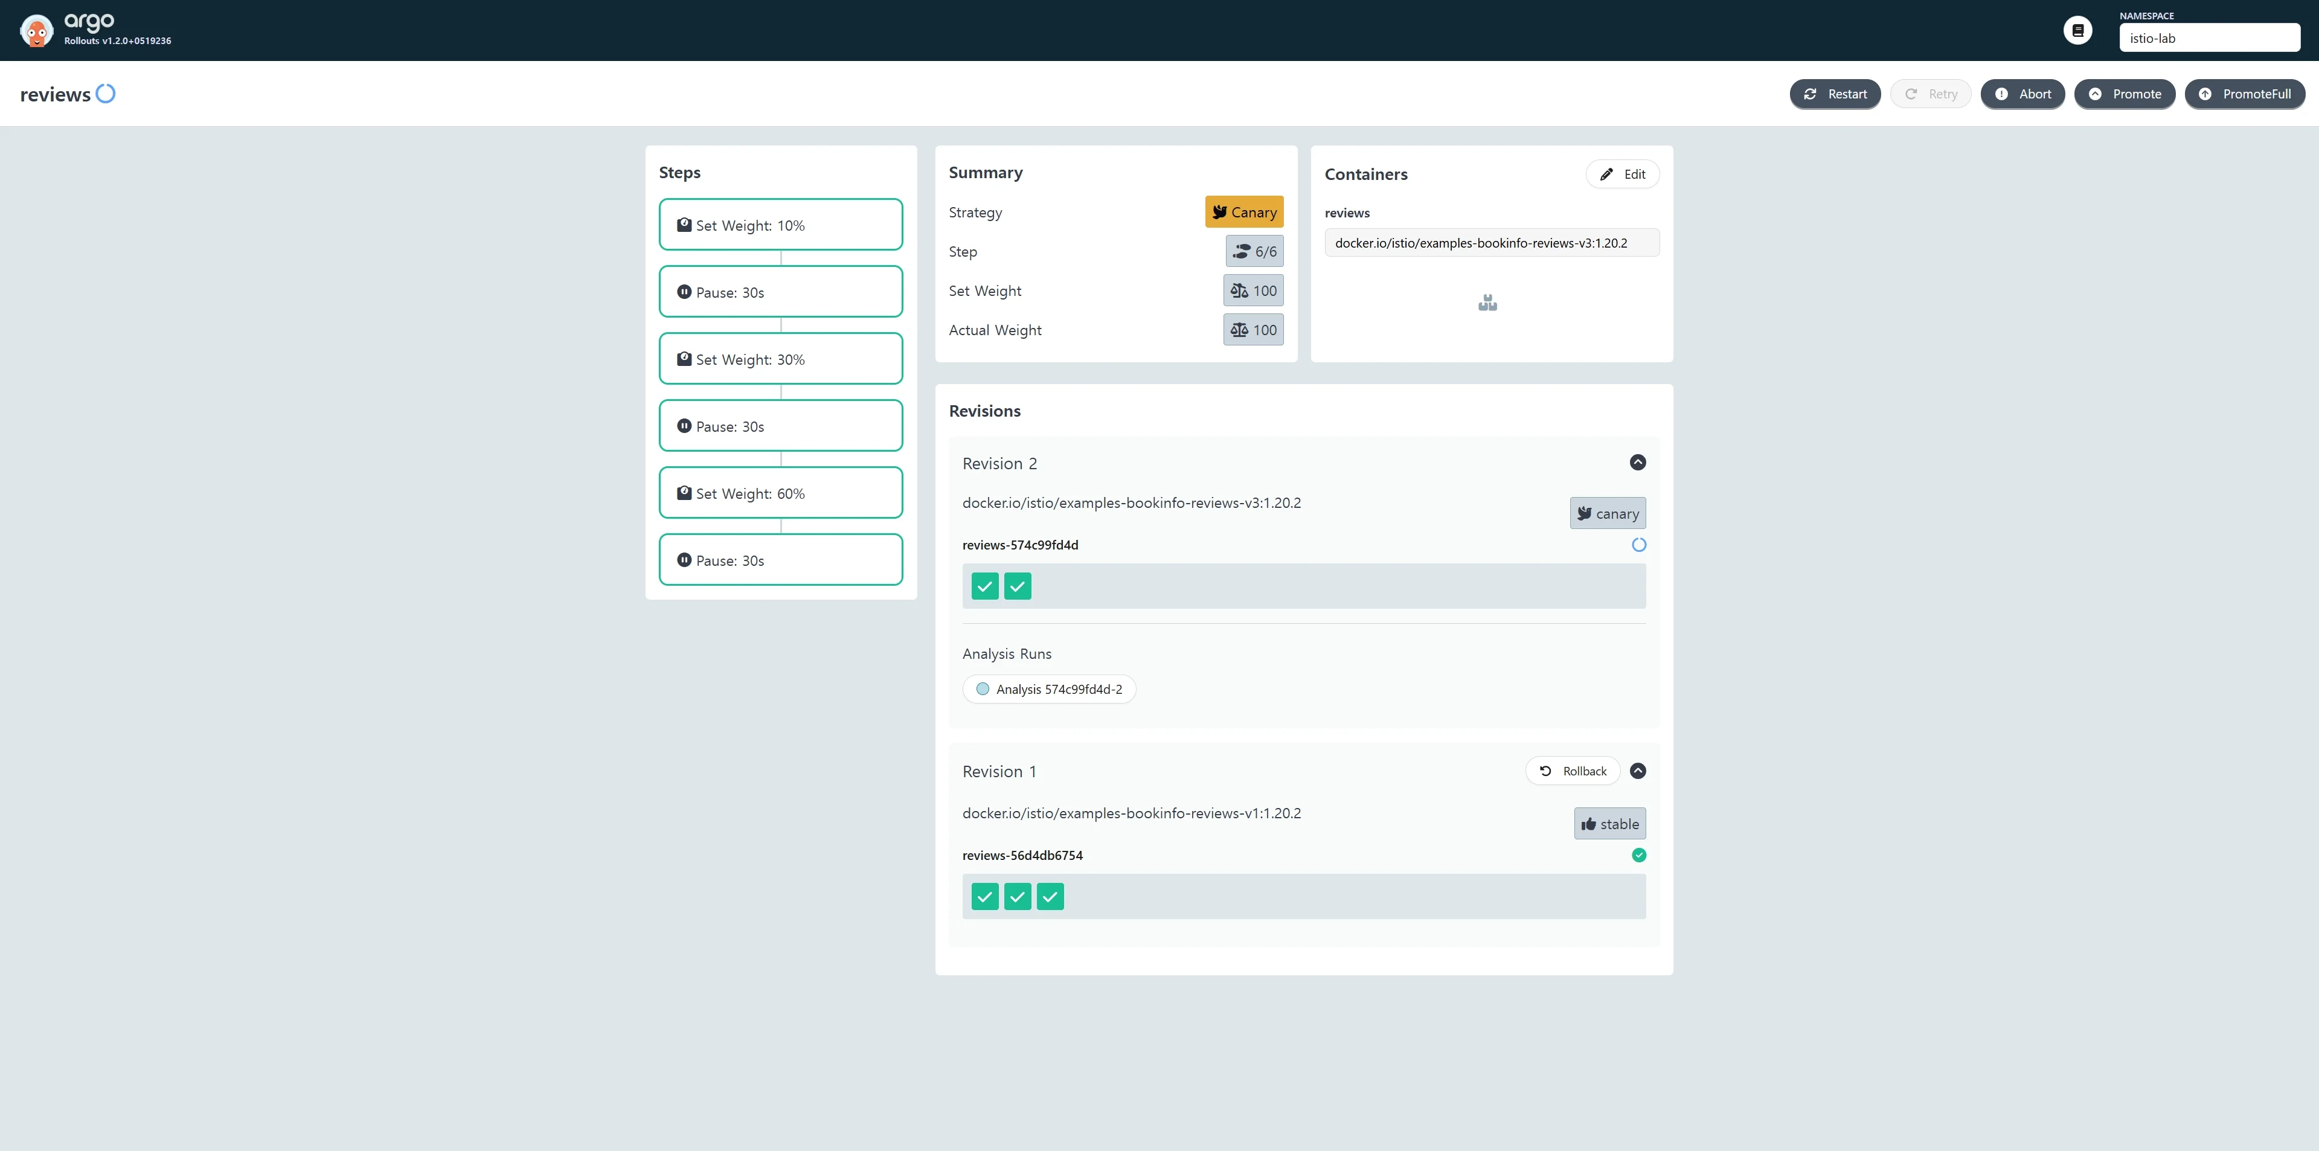Image resolution: width=2319 pixels, height=1151 pixels.
Task: Click the canary label on Revision 2
Action: click(1608, 513)
